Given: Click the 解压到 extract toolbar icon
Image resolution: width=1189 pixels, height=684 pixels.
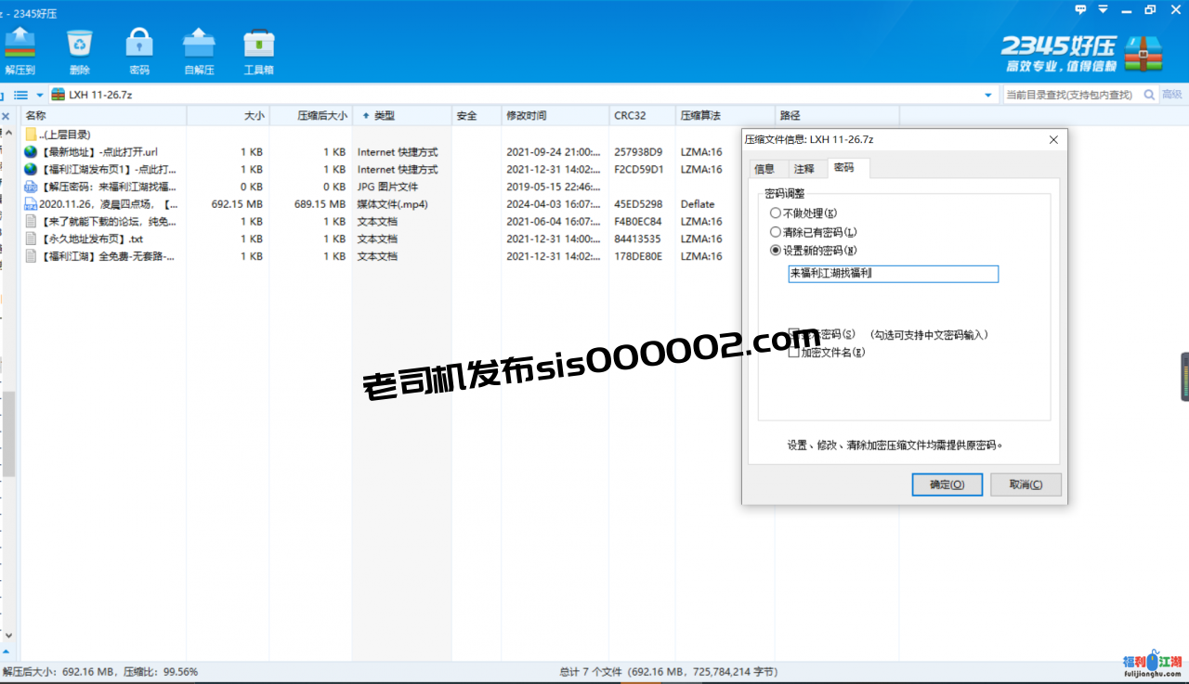Looking at the screenshot, I should click(20, 51).
